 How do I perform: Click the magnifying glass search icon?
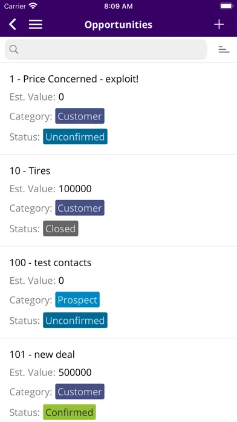pyautogui.click(x=14, y=50)
